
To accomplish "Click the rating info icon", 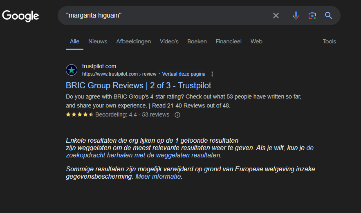I will [177, 114].
